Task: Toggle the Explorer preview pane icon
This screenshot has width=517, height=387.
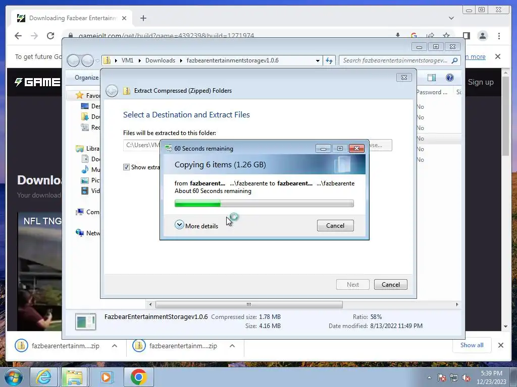Action: point(431,78)
